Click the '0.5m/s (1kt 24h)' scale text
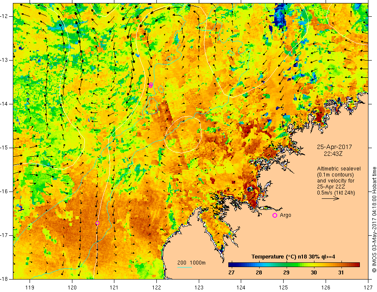 point(336,193)
